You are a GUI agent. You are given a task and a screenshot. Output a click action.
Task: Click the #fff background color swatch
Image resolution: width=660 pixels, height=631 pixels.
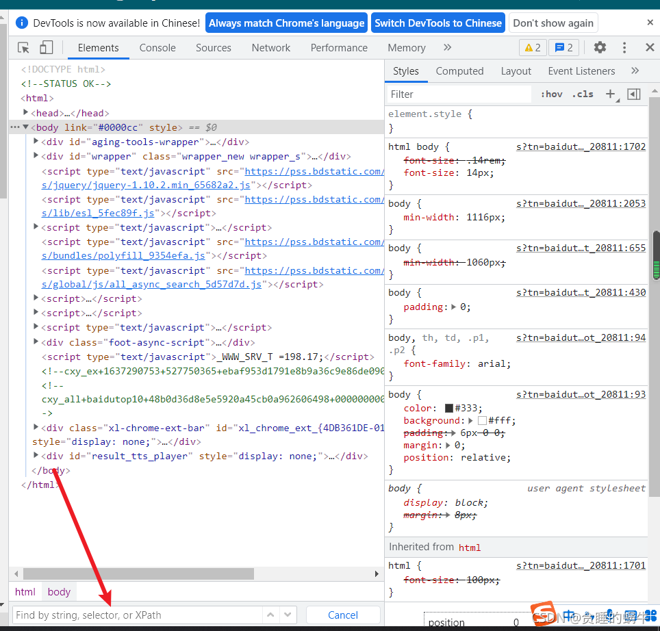(x=483, y=420)
